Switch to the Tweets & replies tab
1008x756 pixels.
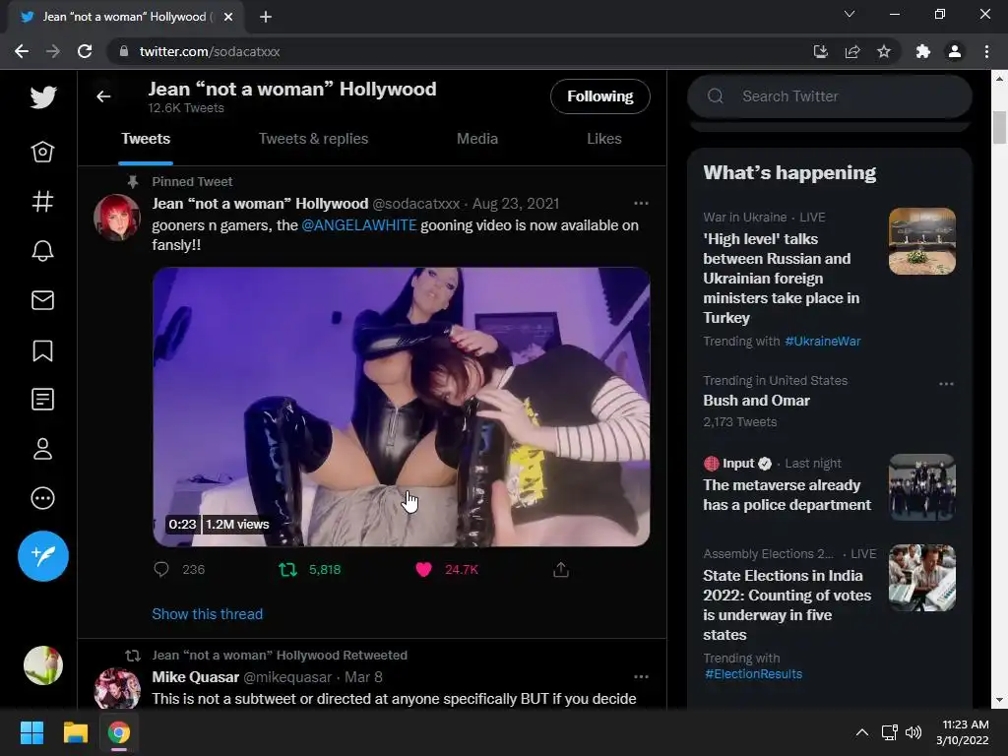[x=313, y=139]
